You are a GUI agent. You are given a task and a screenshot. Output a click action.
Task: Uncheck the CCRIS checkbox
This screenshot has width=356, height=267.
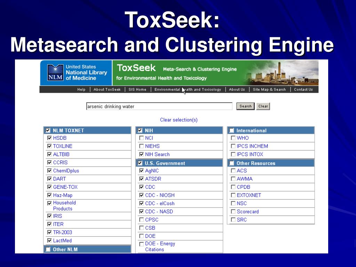point(49,162)
